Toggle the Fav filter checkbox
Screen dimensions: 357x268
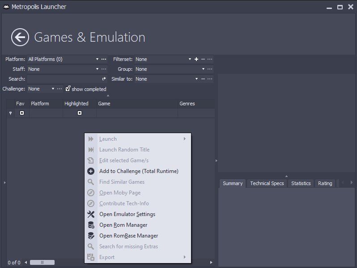[x=22, y=113]
